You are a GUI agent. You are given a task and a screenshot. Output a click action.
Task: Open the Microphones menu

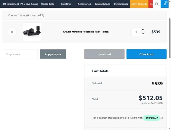pos(103,4)
